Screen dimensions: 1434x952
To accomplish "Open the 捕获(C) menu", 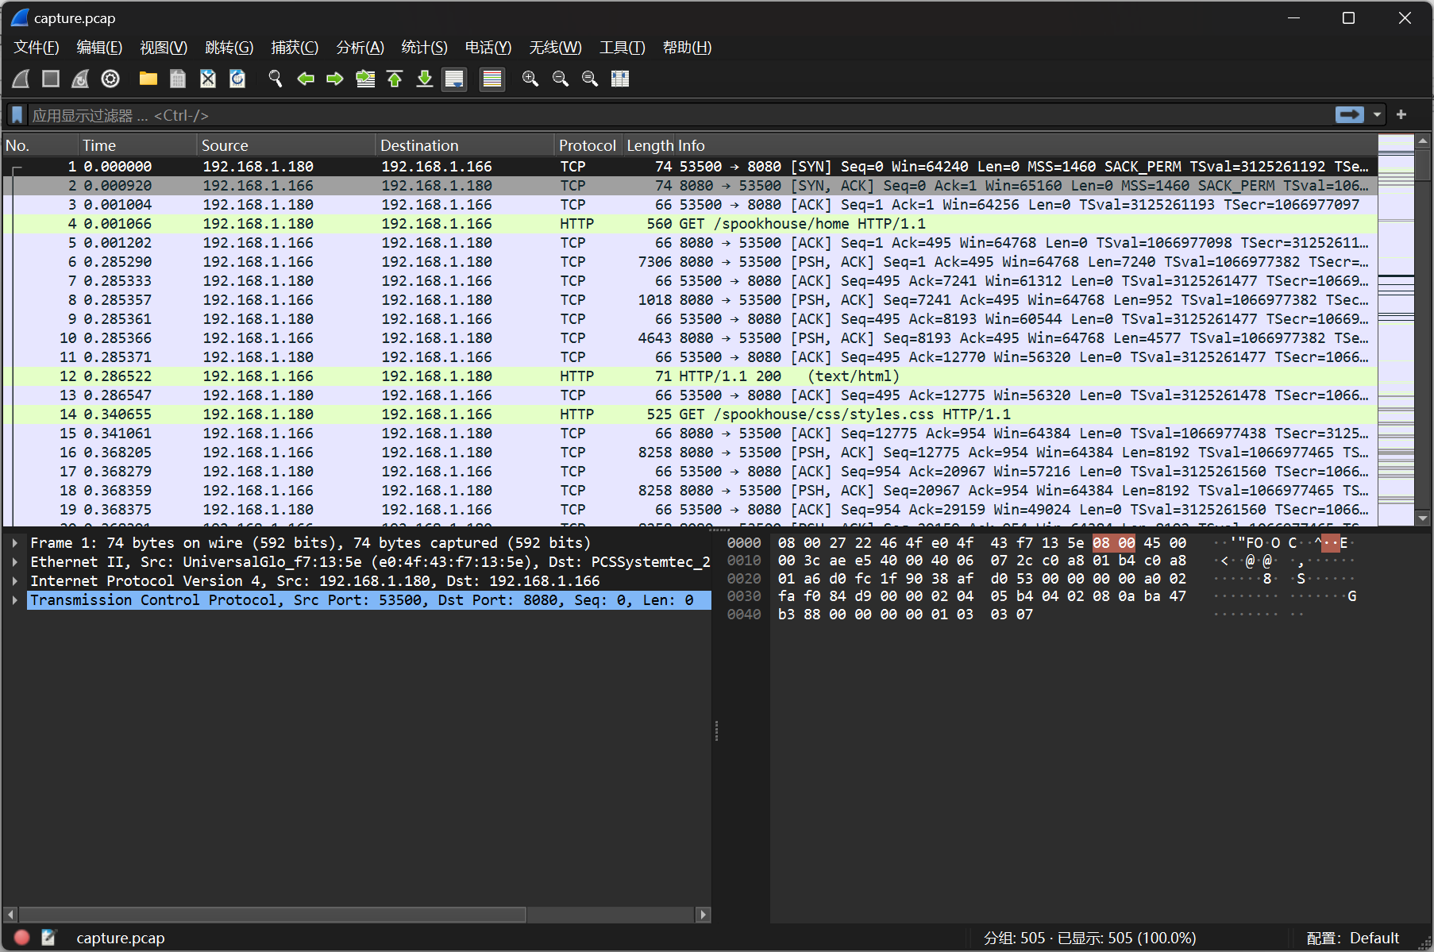I will pyautogui.click(x=295, y=48).
